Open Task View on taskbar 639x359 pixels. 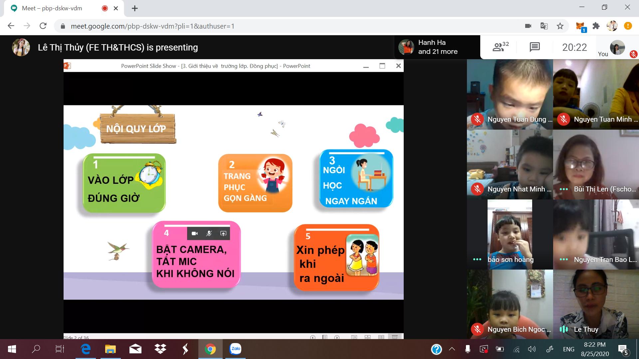pyautogui.click(x=60, y=349)
